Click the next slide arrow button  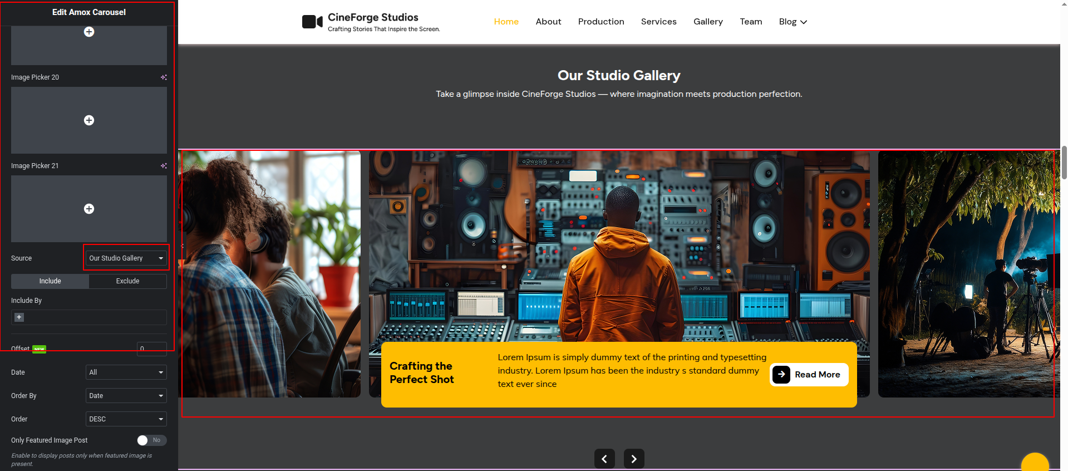click(634, 459)
